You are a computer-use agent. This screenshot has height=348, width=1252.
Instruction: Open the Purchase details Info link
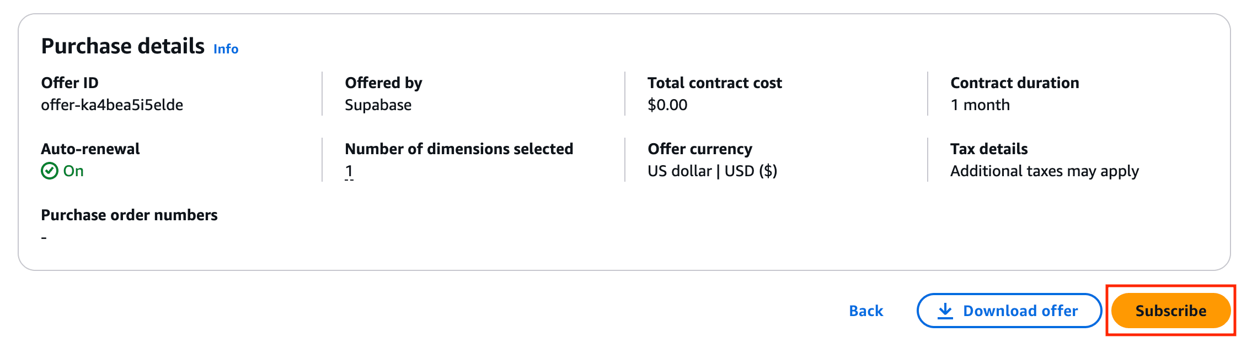(226, 49)
